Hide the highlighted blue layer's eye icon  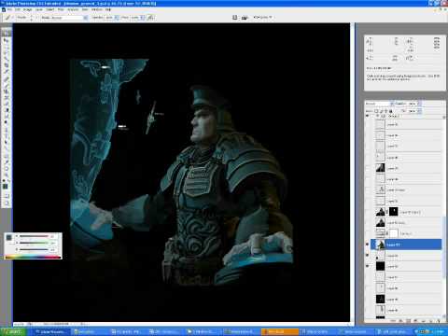367,245
